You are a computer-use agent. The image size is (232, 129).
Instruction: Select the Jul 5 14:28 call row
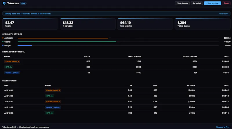coord(116,96)
